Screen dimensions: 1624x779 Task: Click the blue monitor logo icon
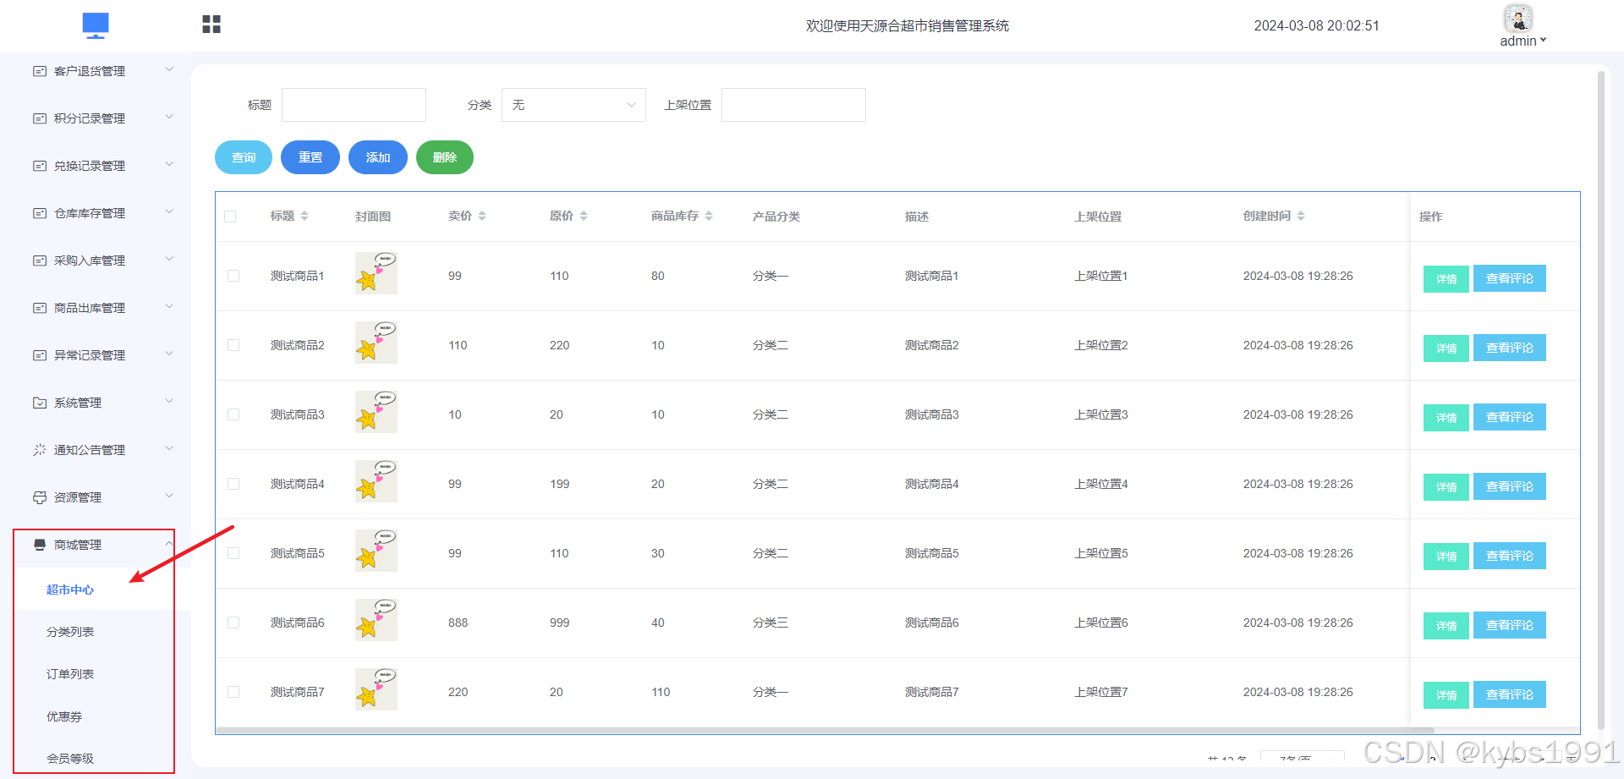click(96, 25)
